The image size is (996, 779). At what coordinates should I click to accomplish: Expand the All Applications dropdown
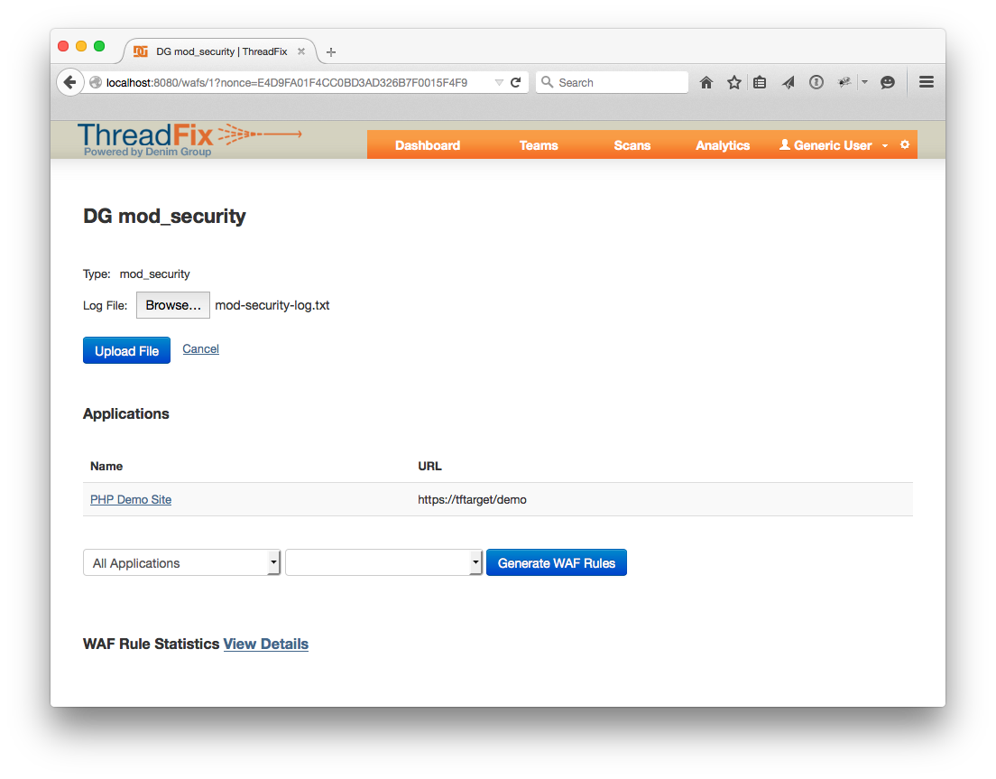(181, 563)
